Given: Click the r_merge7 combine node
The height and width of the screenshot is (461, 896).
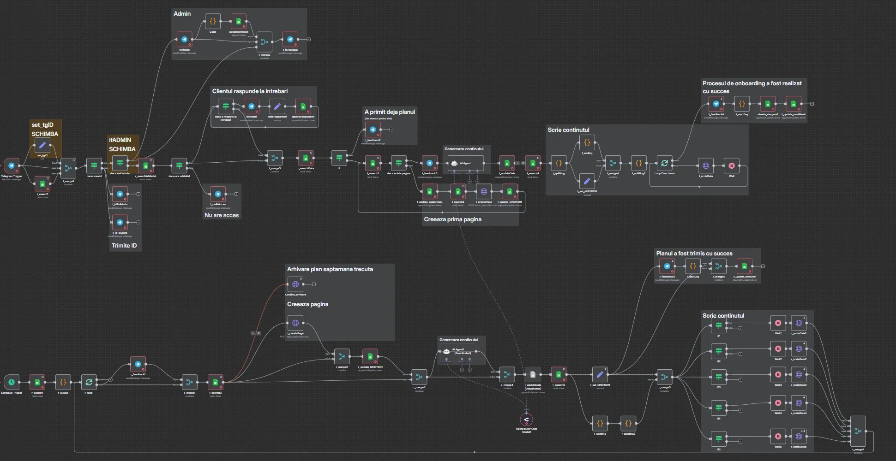Looking at the screenshot, I should (x=858, y=431).
